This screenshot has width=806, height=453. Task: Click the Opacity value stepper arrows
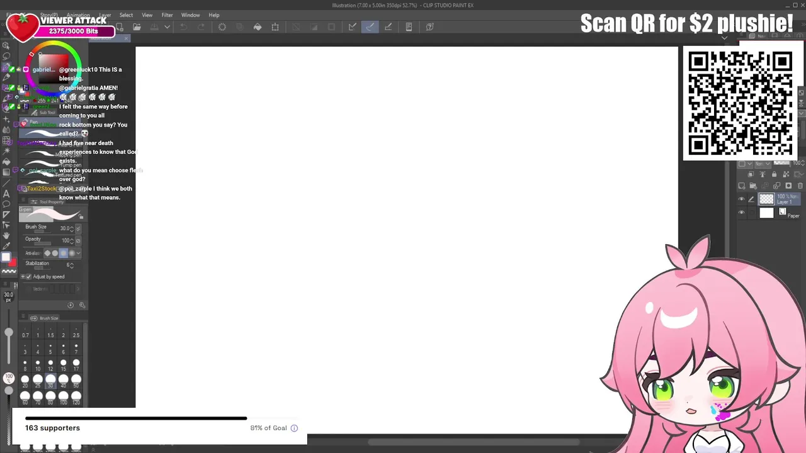[x=71, y=240]
